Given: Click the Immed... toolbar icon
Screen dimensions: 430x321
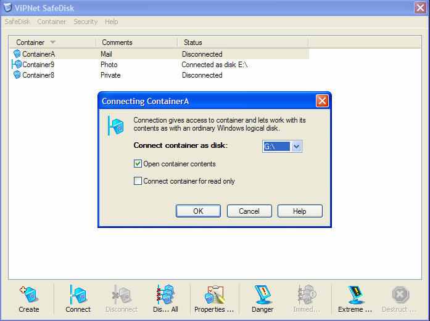Looking at the screenshot, I should click(x=307, y=295).
